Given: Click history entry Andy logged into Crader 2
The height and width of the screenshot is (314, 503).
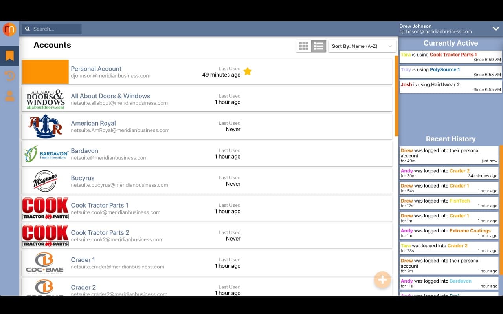Looking at the screenshot, I should (449, 173).
